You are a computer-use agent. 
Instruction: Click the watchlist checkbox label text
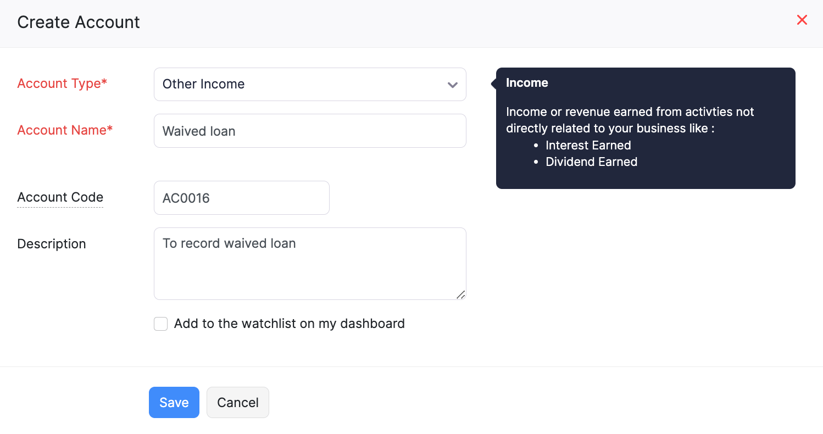coord(290,324)
